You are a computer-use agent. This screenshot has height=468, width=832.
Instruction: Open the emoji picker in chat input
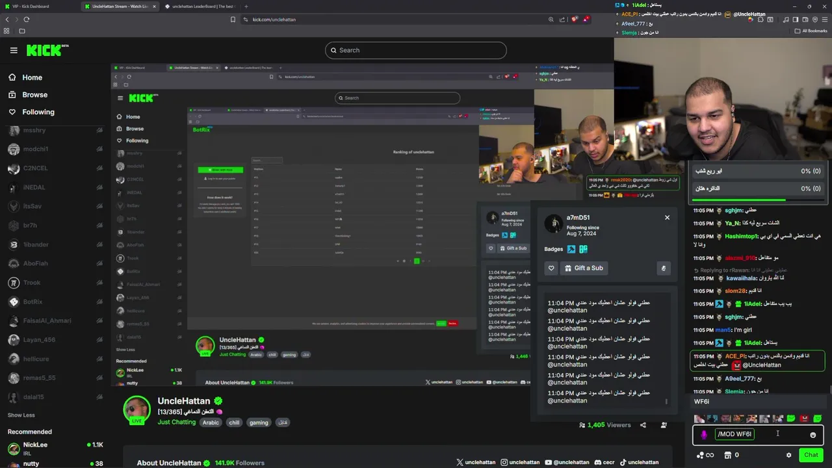point(812,435)
